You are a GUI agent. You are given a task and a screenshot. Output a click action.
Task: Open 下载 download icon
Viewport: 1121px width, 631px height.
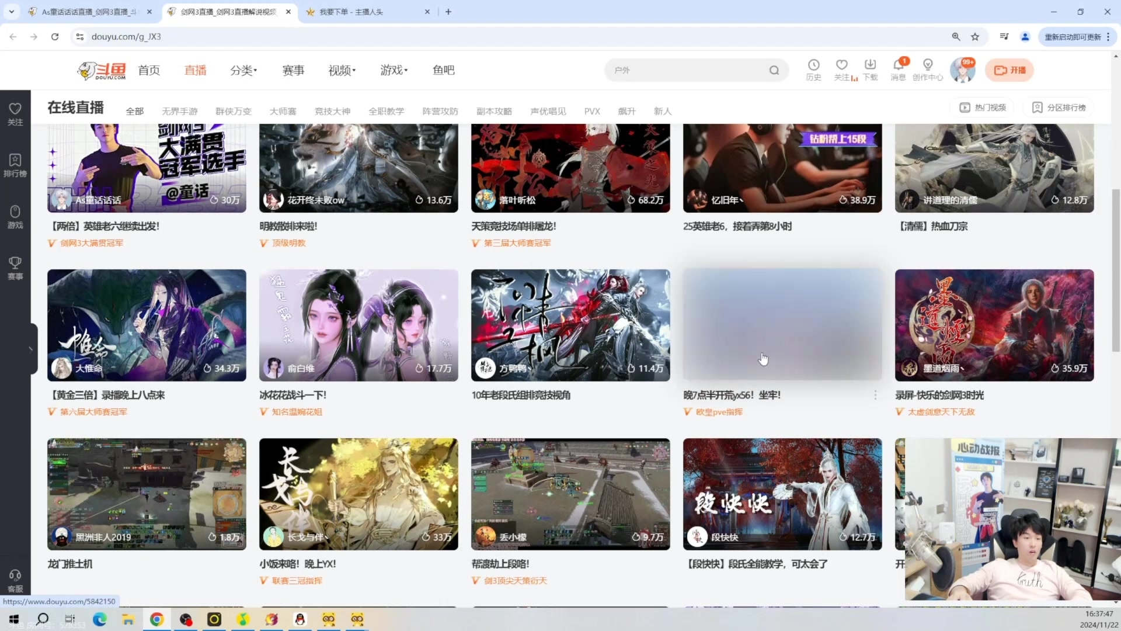(x=870, y=70)
